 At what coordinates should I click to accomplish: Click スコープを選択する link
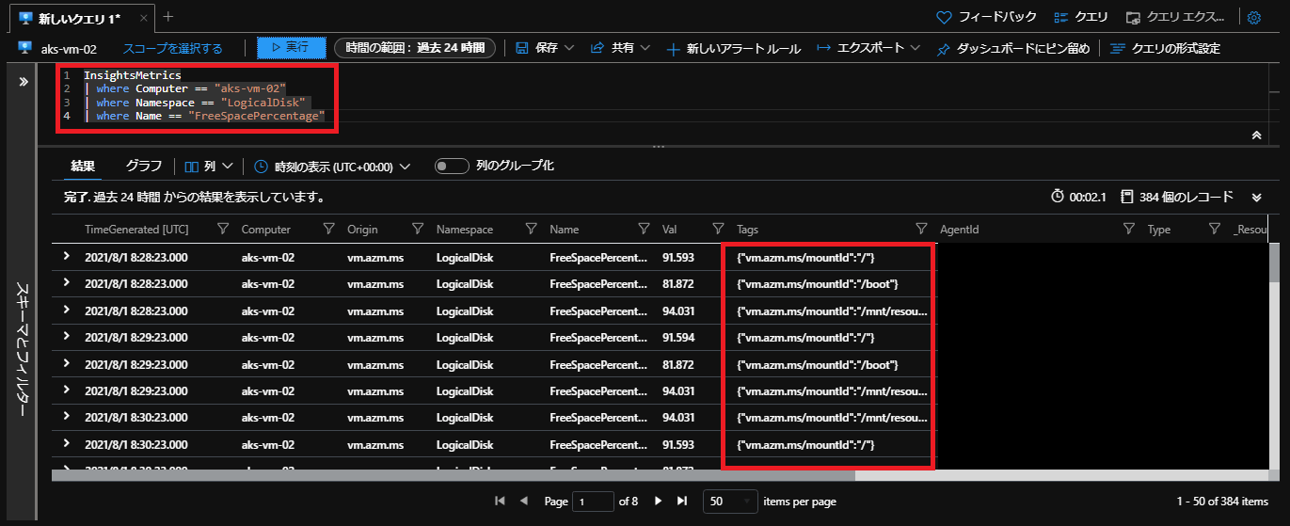point(173,48)
